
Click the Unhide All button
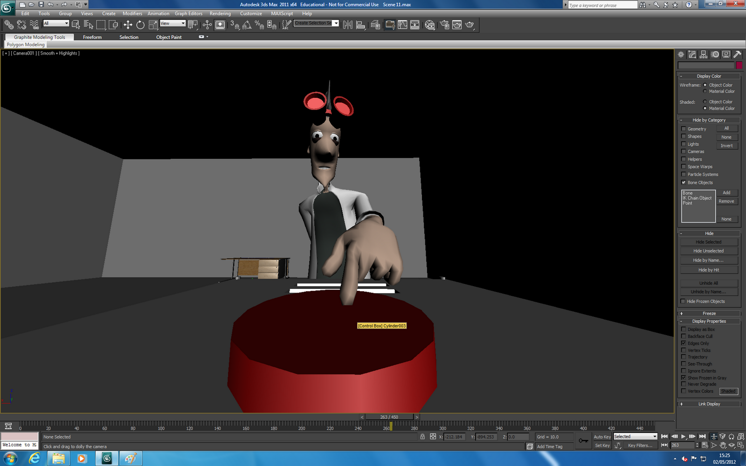point(709,283)
